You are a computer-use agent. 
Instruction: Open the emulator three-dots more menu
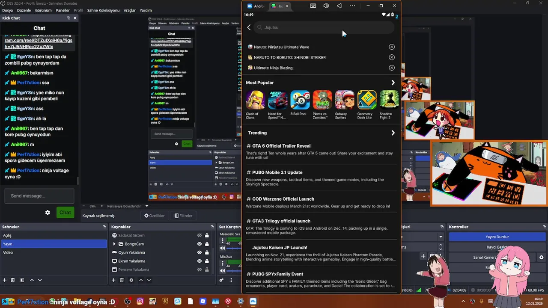[x=352, y=6]
